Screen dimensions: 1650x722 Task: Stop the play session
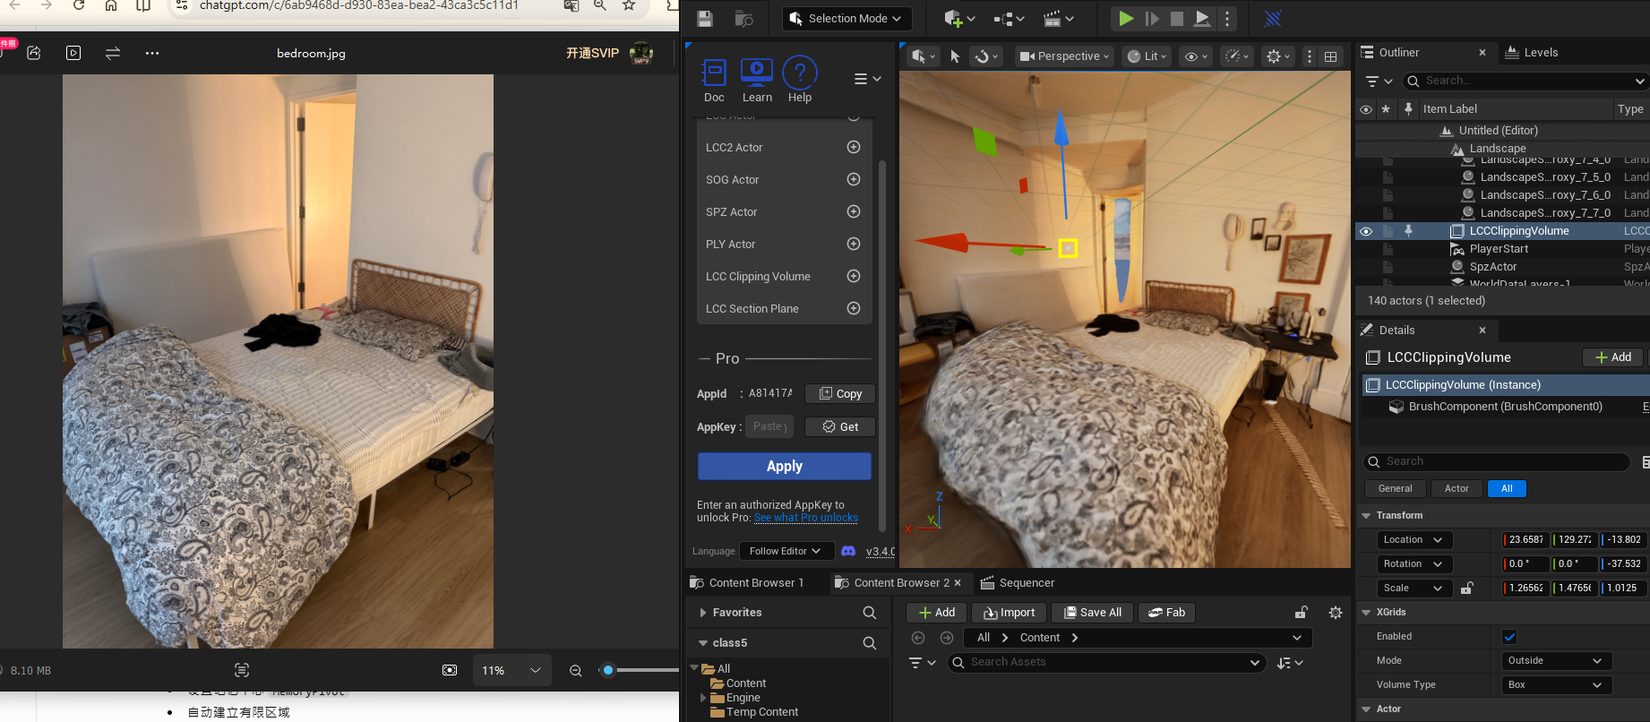(1177, 19)
